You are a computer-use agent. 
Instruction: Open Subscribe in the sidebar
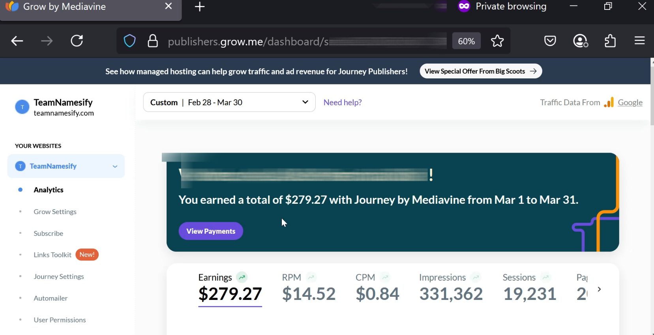click(x=48, y=233)
